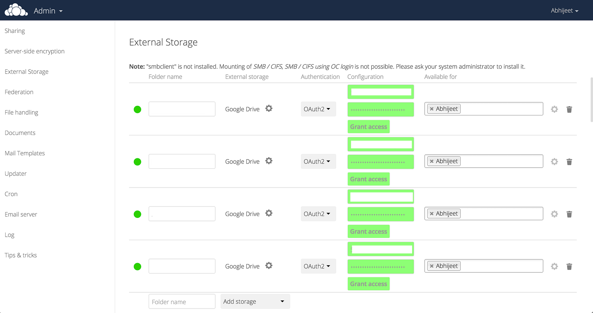Open Server-side encryption settings
The image size is (593, 313).
34,51
